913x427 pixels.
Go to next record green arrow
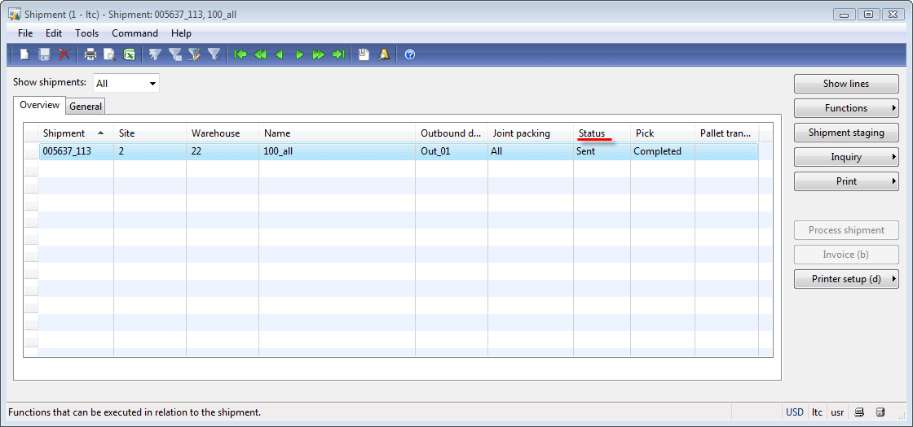pos(299,54)
